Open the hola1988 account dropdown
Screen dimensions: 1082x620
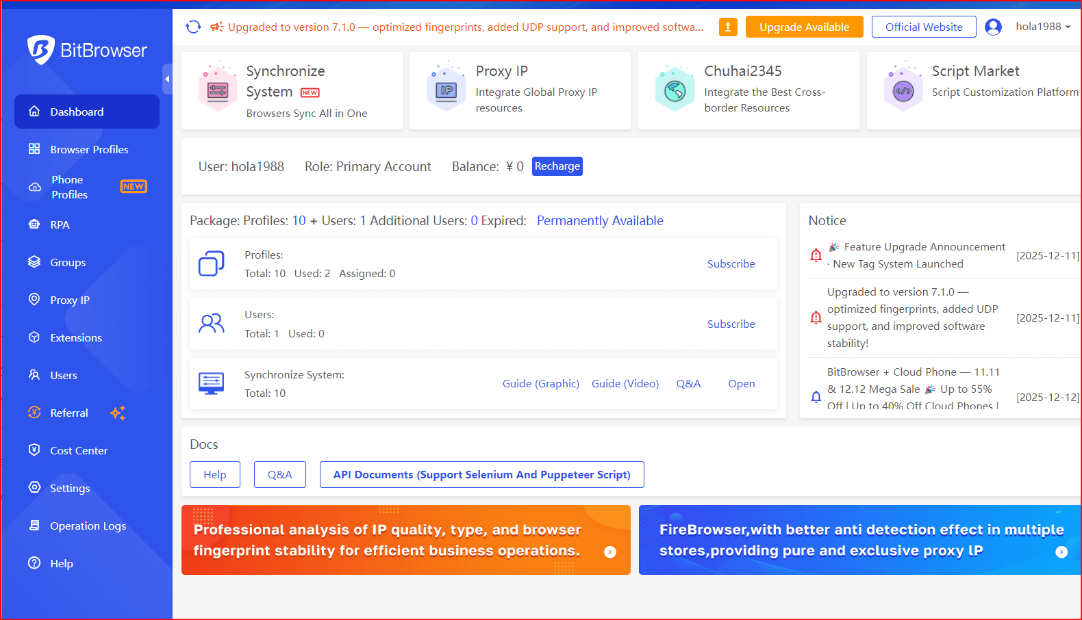tap(1042, 27)
